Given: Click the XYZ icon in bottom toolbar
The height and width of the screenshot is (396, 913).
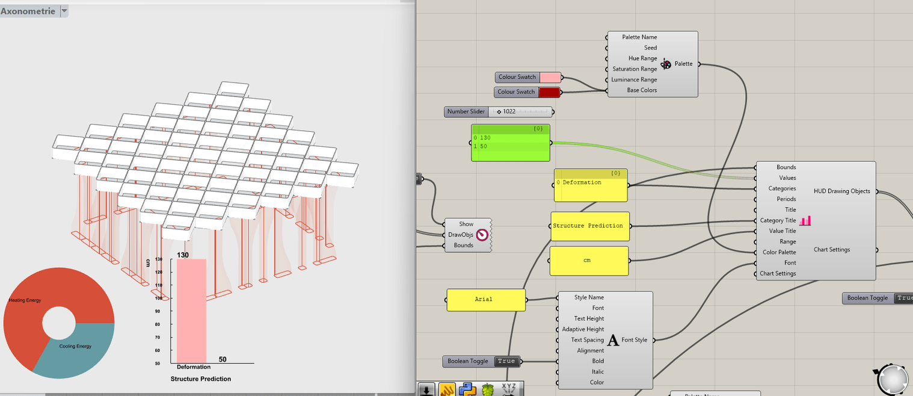Looking at the screenshot, I should coord(509,389).
